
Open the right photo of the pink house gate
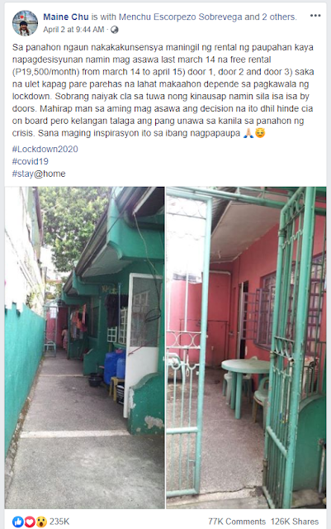[x=246, y=348]
